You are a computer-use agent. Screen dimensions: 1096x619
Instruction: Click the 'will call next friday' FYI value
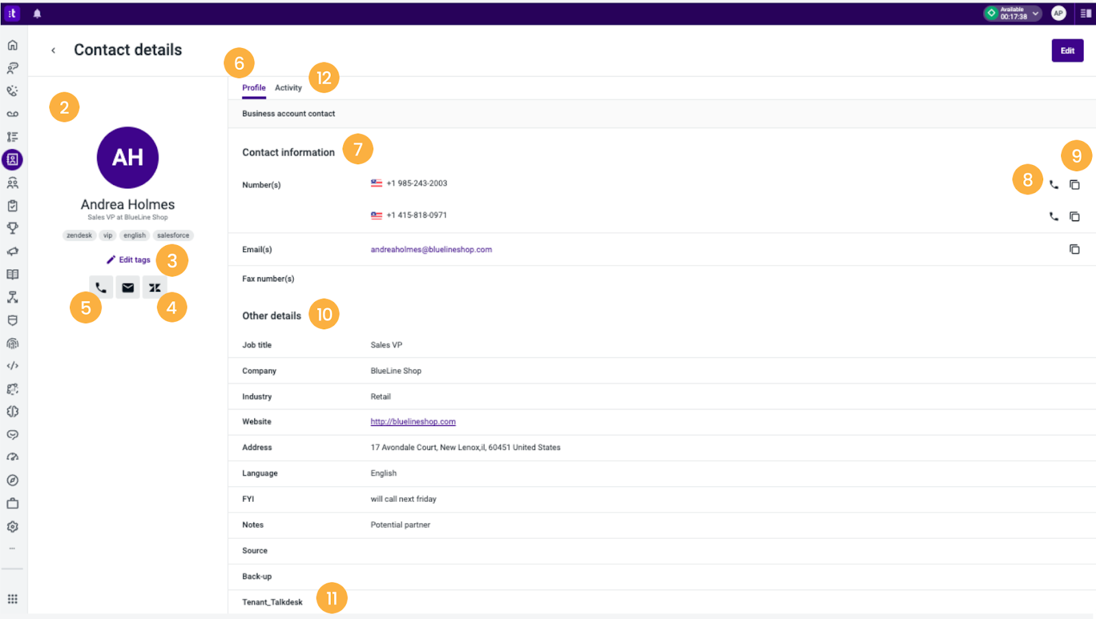click(x=403, y=499)
